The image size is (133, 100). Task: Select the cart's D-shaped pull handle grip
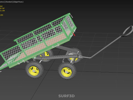point(128,31)
